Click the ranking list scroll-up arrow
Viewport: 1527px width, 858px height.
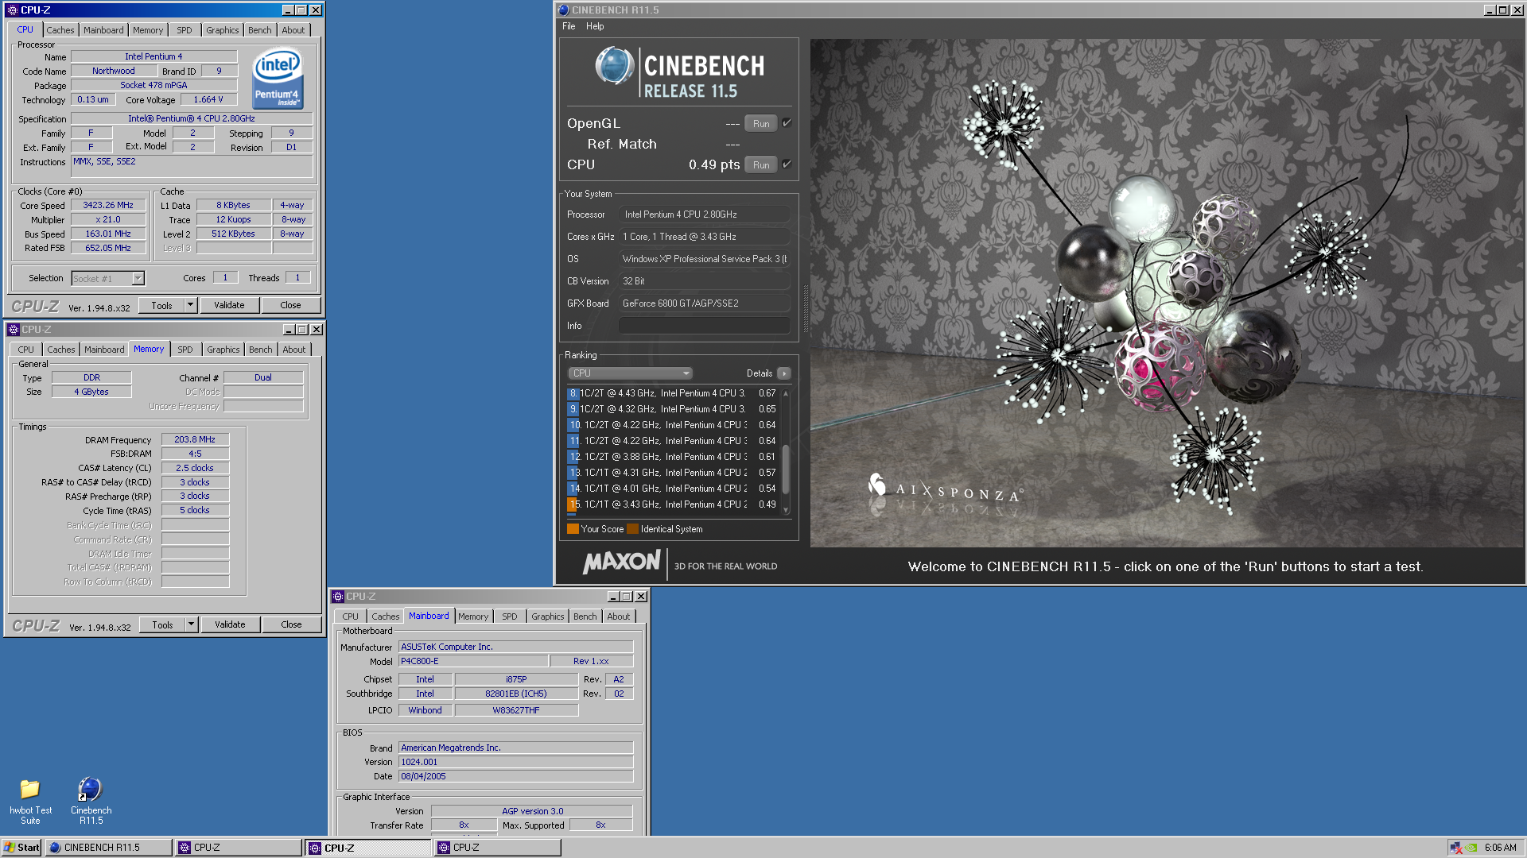click(786, 393)
